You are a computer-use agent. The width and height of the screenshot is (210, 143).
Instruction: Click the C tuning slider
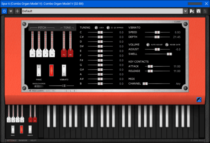(100, 32)
